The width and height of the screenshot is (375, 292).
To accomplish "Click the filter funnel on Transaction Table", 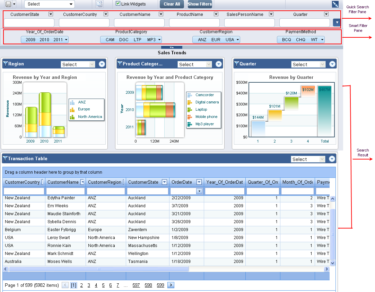I will [x=5, y=158].
